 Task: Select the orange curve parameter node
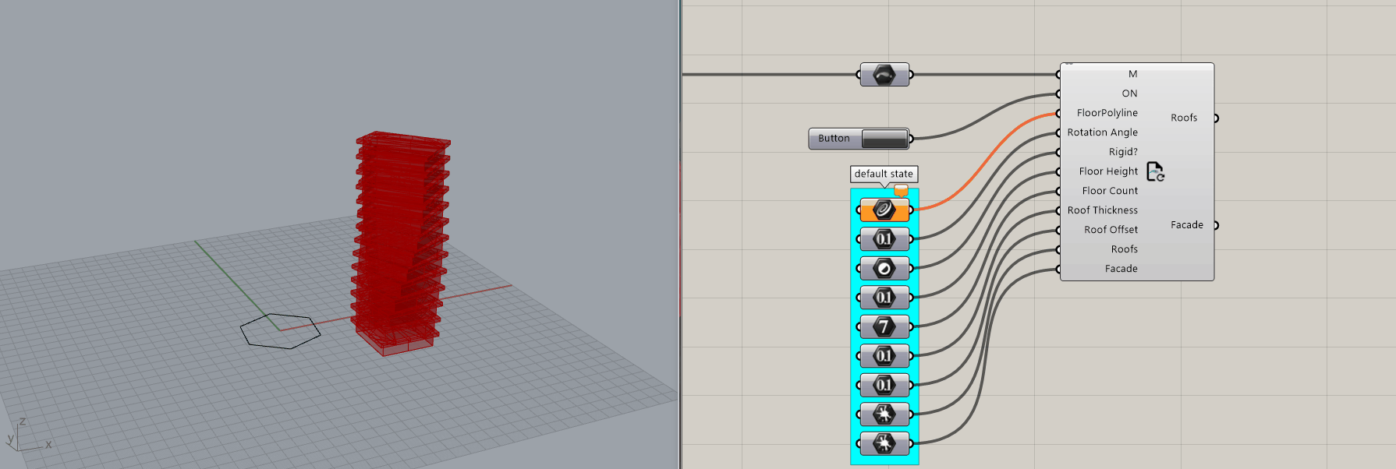884,210
